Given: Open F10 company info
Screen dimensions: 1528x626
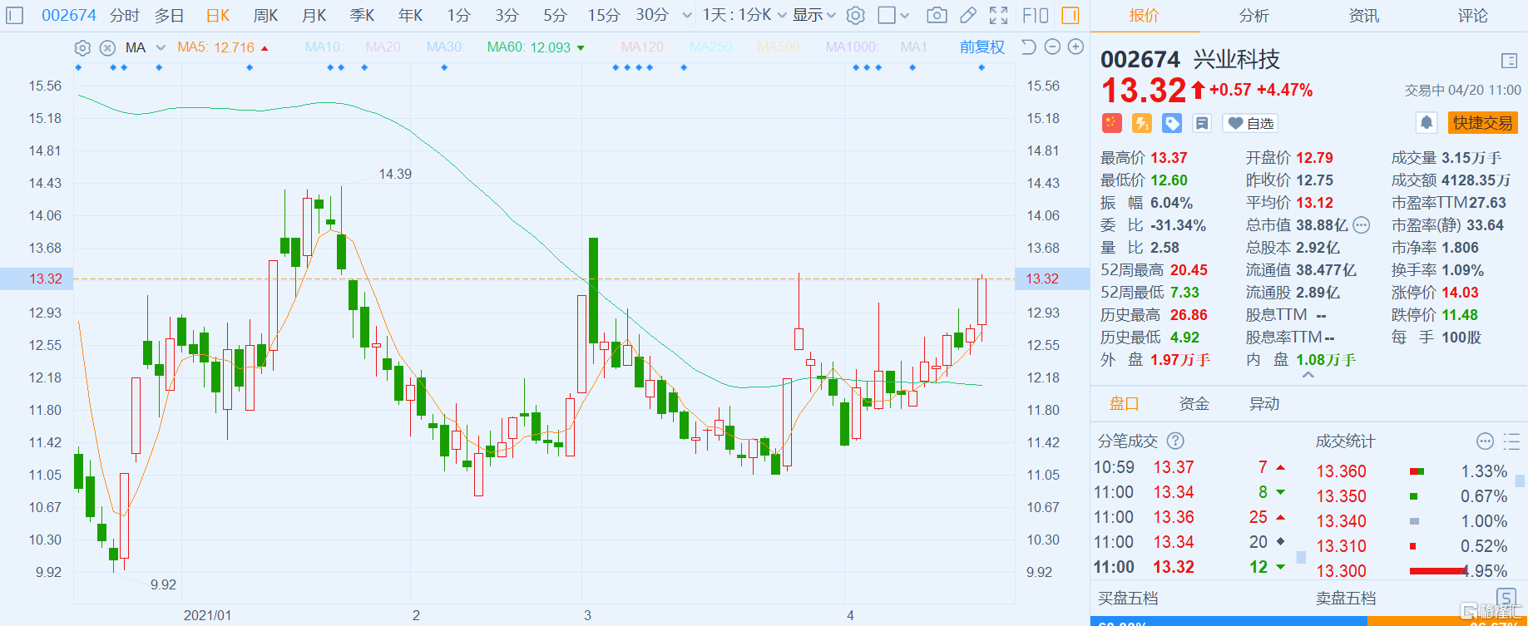Looking at the screenshot, I should (1035, 15).
